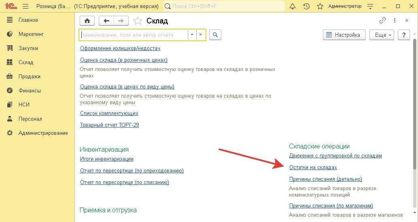Open the Главное section

click(x=28, y=20)
